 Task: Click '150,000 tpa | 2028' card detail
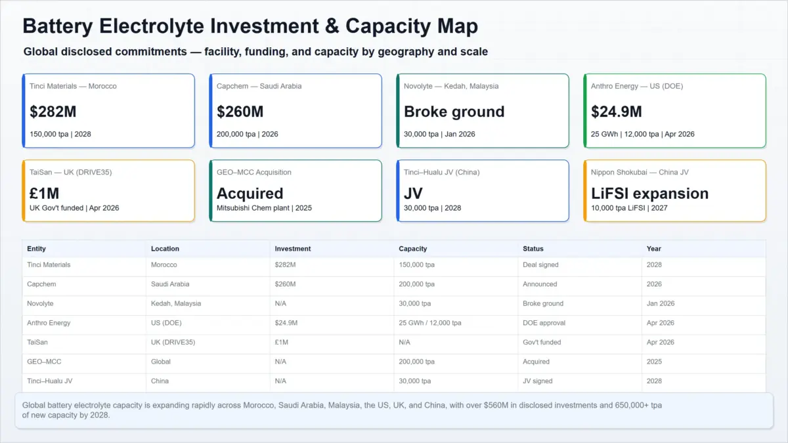click(60, 134)
